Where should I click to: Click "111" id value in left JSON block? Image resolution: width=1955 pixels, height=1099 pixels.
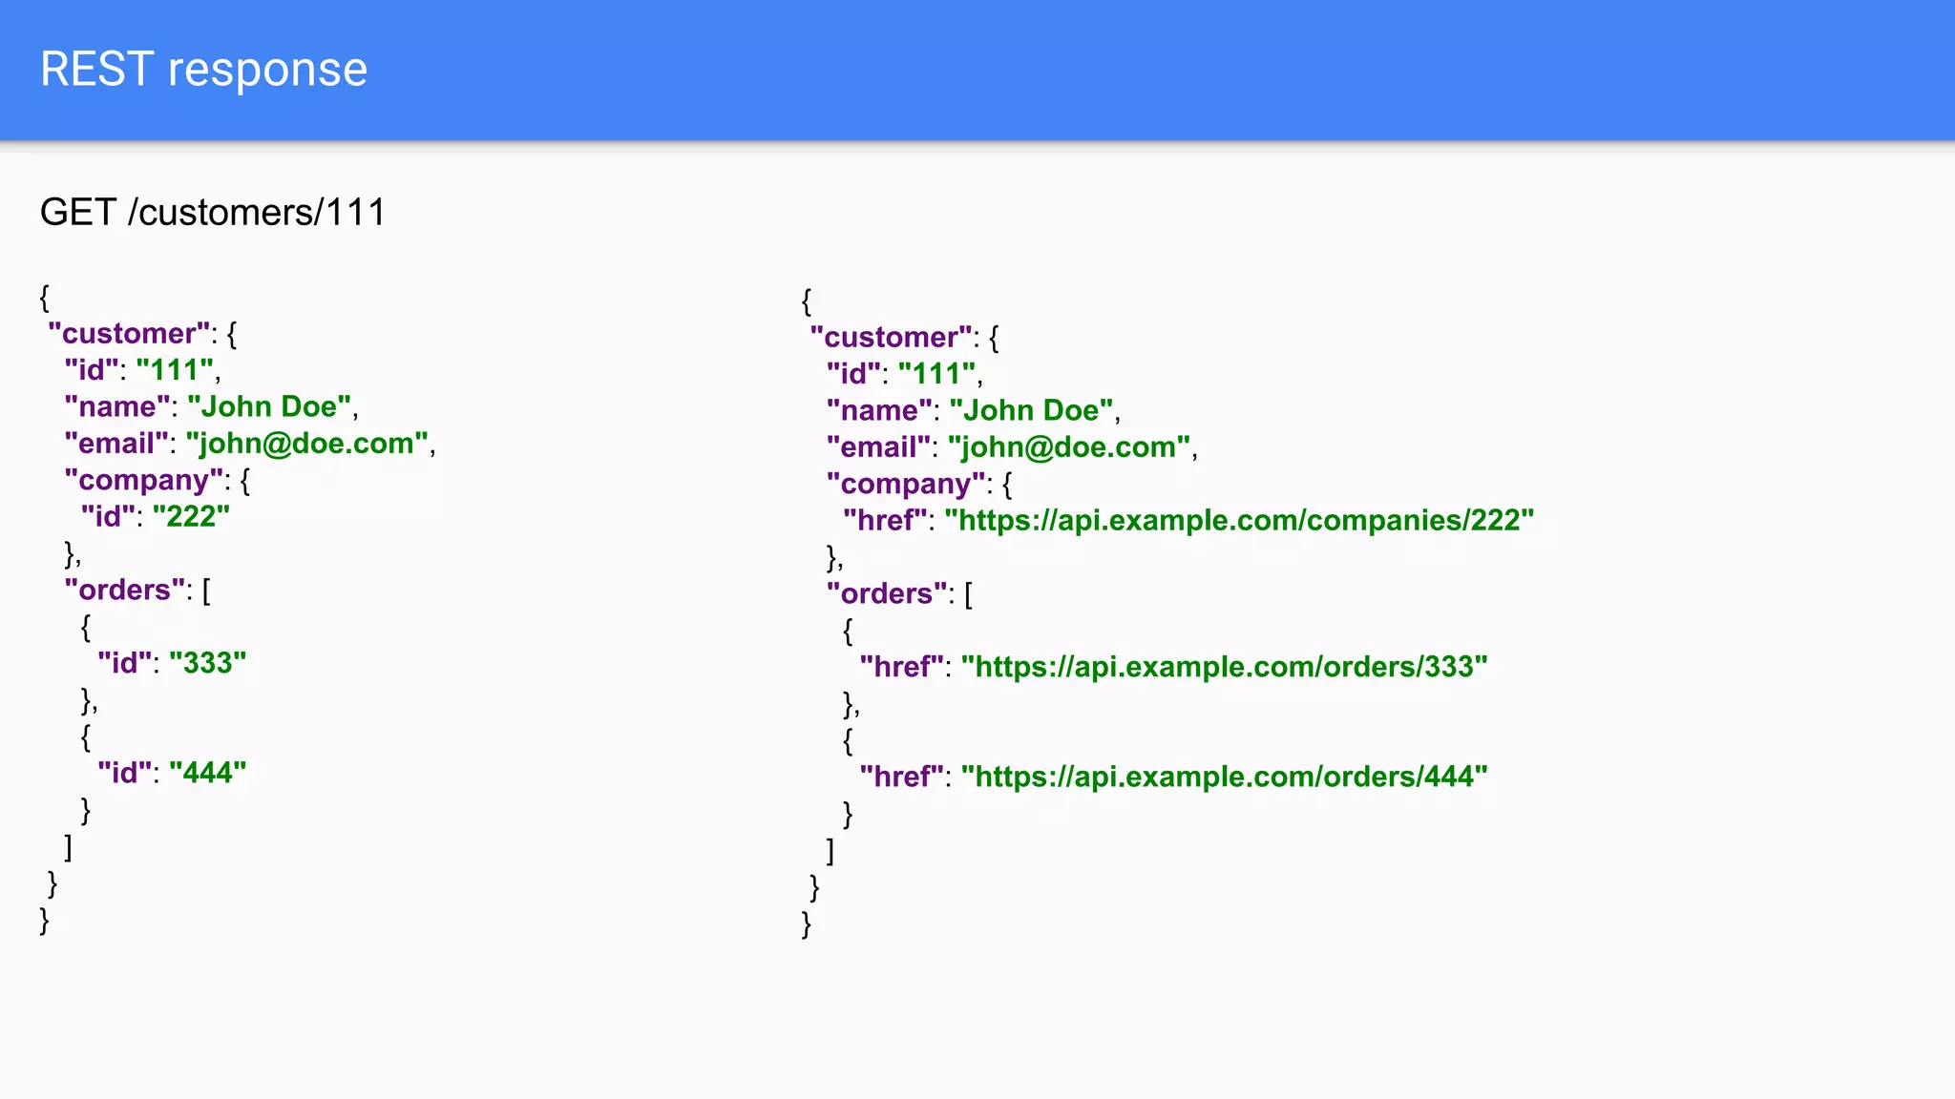(175, 370)
